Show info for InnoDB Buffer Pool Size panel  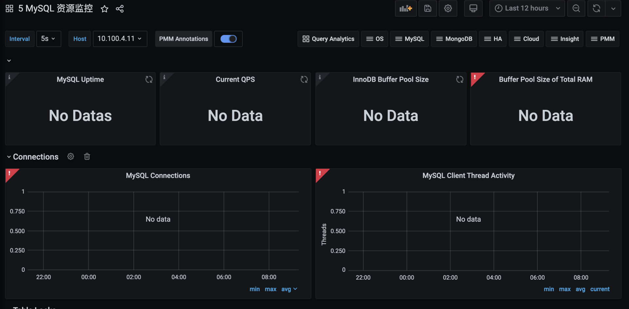320,77
